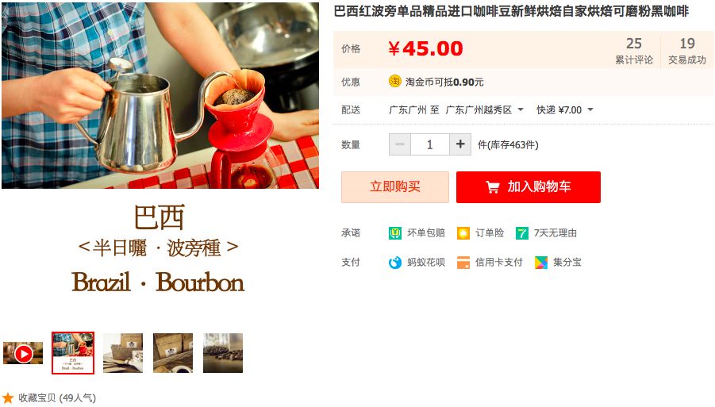Click the green 坏单包赔 guarantee icon

point(395,233)
